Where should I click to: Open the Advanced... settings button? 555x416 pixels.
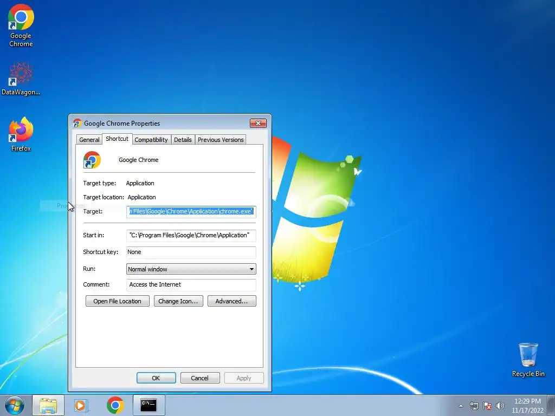(x=232, y=301)
